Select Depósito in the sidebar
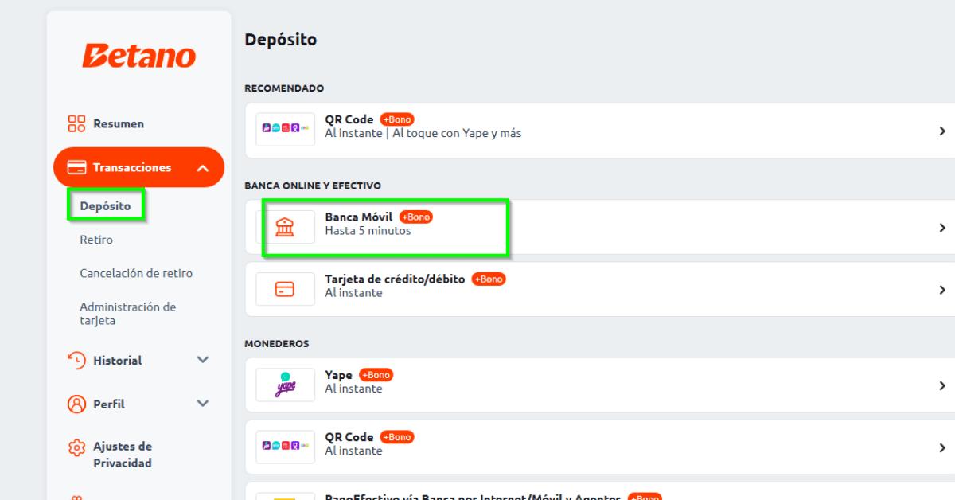Image resolution: width=955 pixels, height=500 pixels. pos(105,206)
